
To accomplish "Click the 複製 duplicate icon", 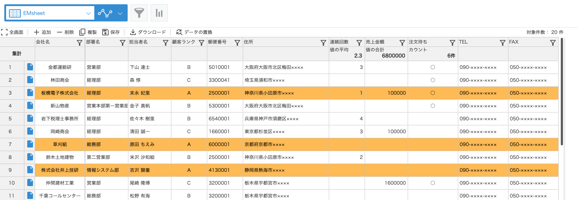I will click(82, 32).
